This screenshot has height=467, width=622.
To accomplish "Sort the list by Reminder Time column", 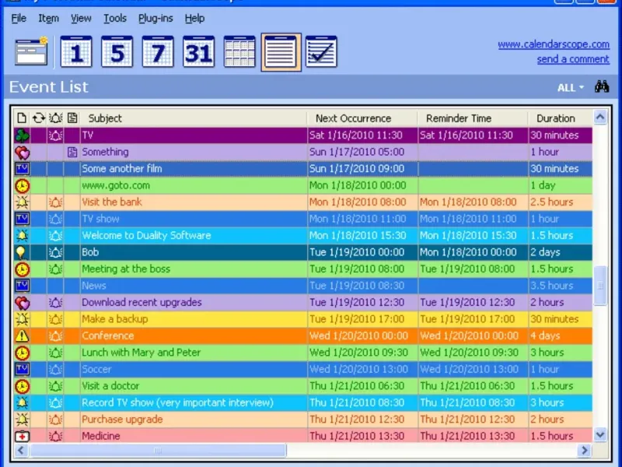I will [473, 118].
